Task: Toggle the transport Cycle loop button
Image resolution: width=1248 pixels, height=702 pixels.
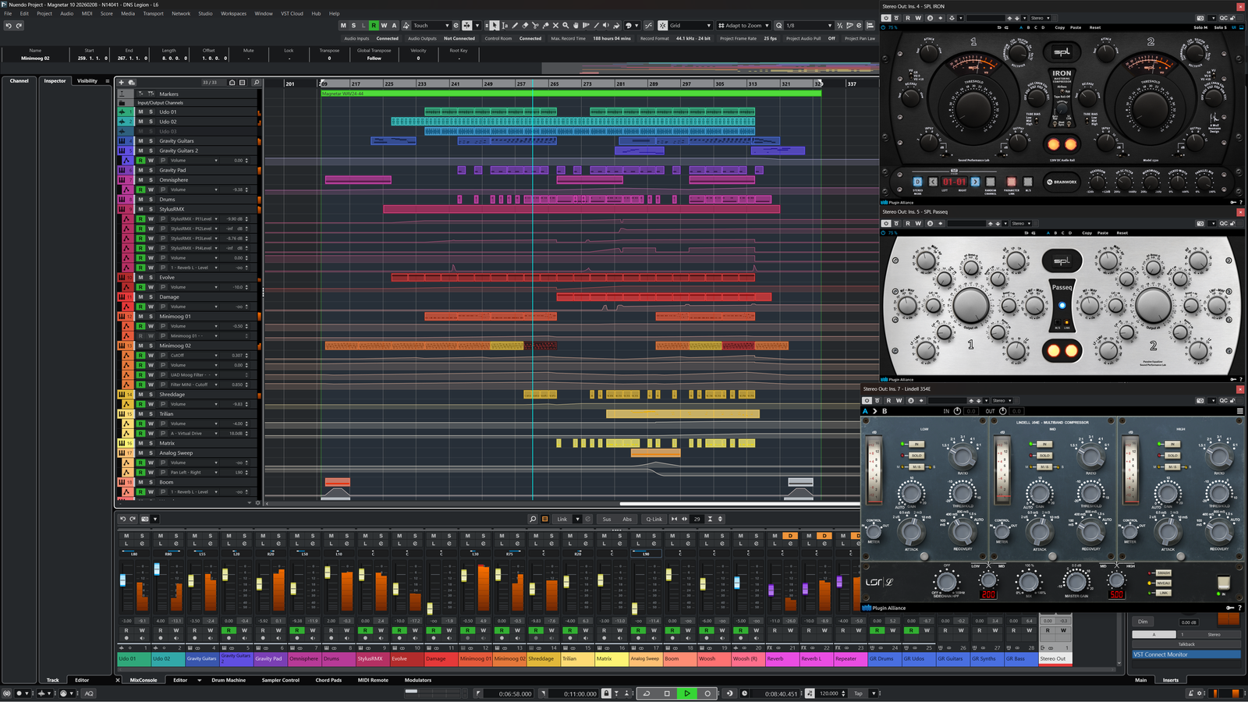Action: 647,693
